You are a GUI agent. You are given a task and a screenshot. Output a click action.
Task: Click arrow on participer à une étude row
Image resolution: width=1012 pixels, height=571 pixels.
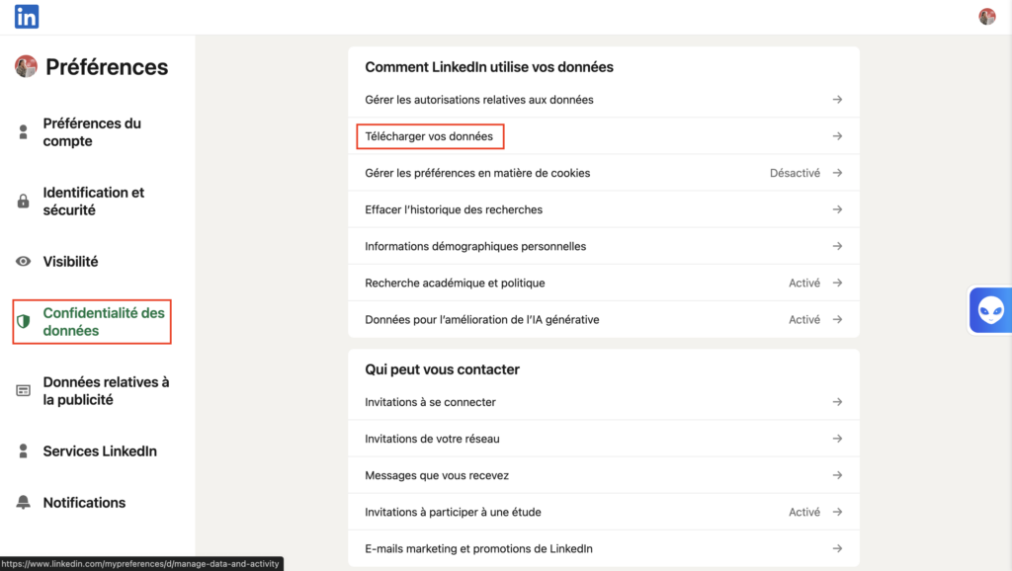pyautogui.click(x=837, y=513)
